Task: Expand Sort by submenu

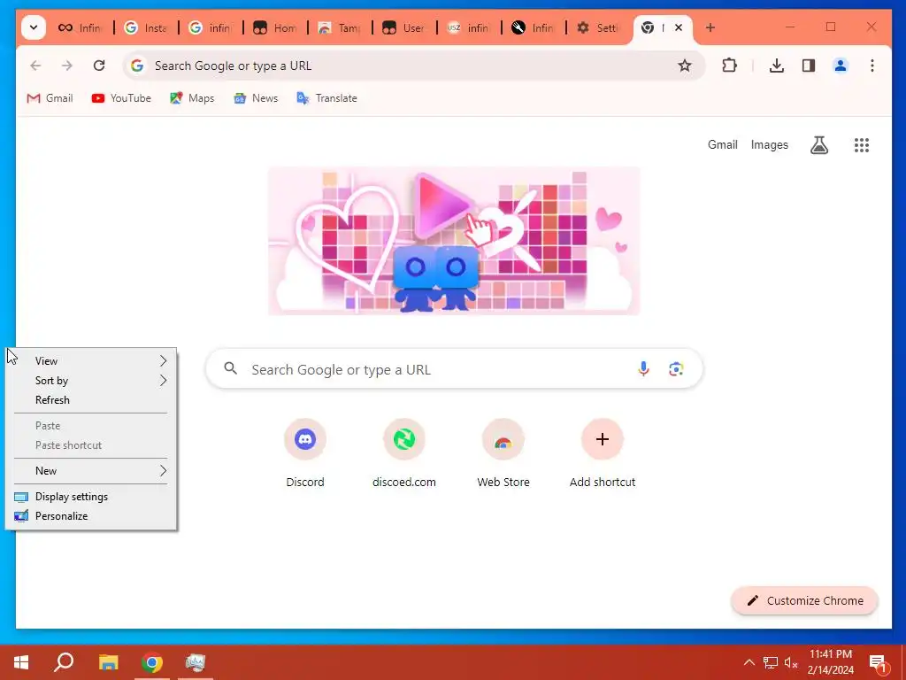Action: (91, 381)
